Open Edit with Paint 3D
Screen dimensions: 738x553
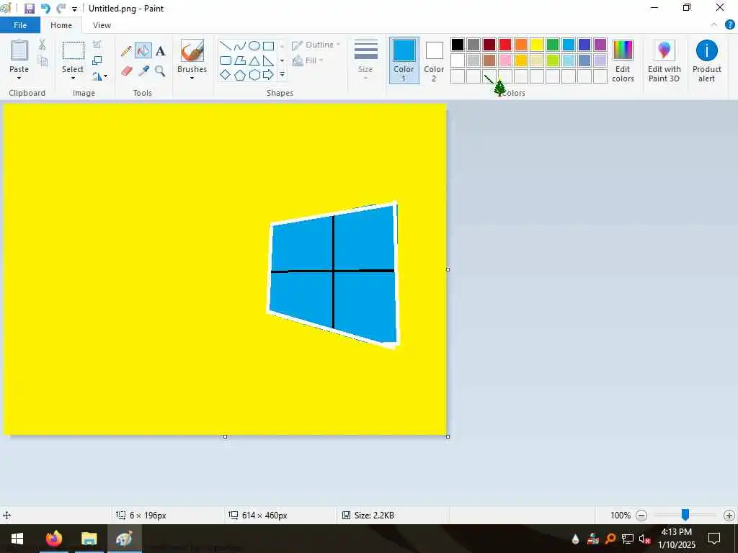664,60
